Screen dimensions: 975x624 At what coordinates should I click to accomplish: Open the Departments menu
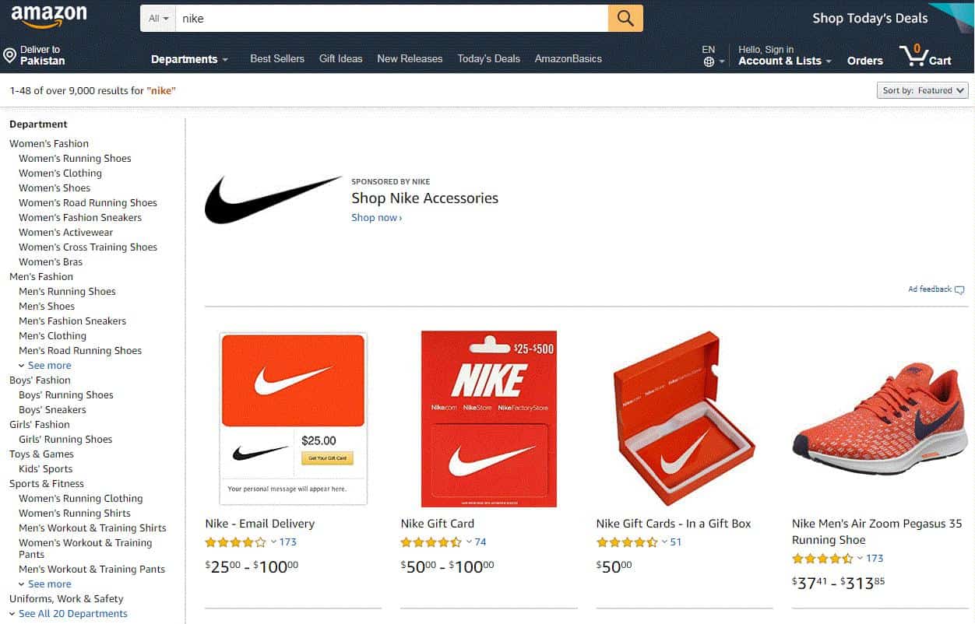pyautogui.click(x=189, y=58)
